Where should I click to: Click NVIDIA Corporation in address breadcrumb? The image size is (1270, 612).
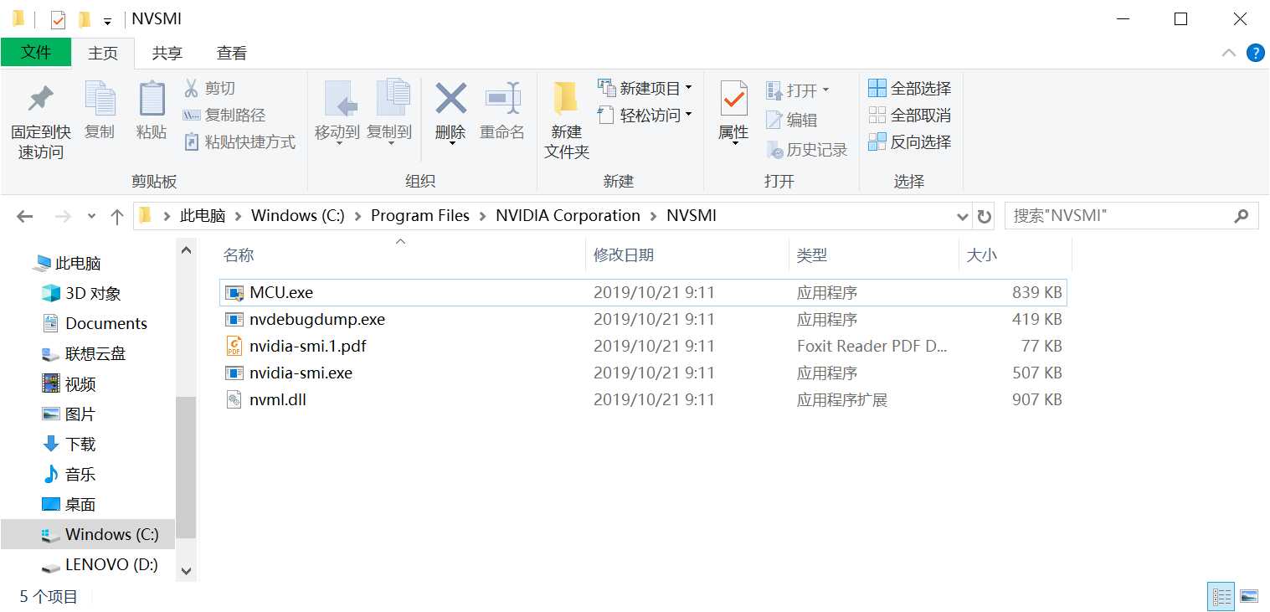click(x=568, y=216)
